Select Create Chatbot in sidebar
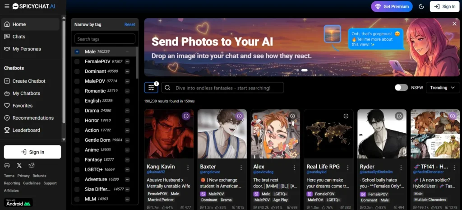Screen dimensions: 462x210 click(x=30, y=81)
